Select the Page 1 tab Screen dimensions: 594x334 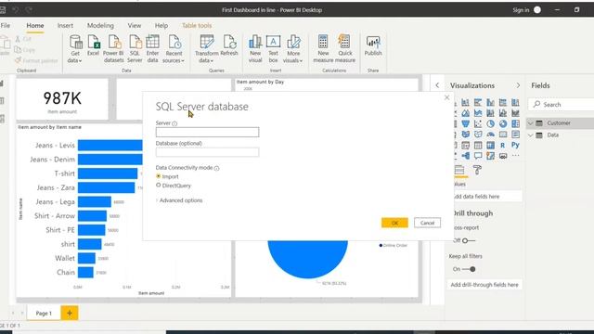tap(44, 314)
